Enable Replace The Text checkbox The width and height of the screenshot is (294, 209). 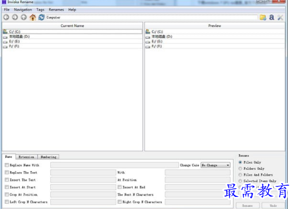pos(7,172)
